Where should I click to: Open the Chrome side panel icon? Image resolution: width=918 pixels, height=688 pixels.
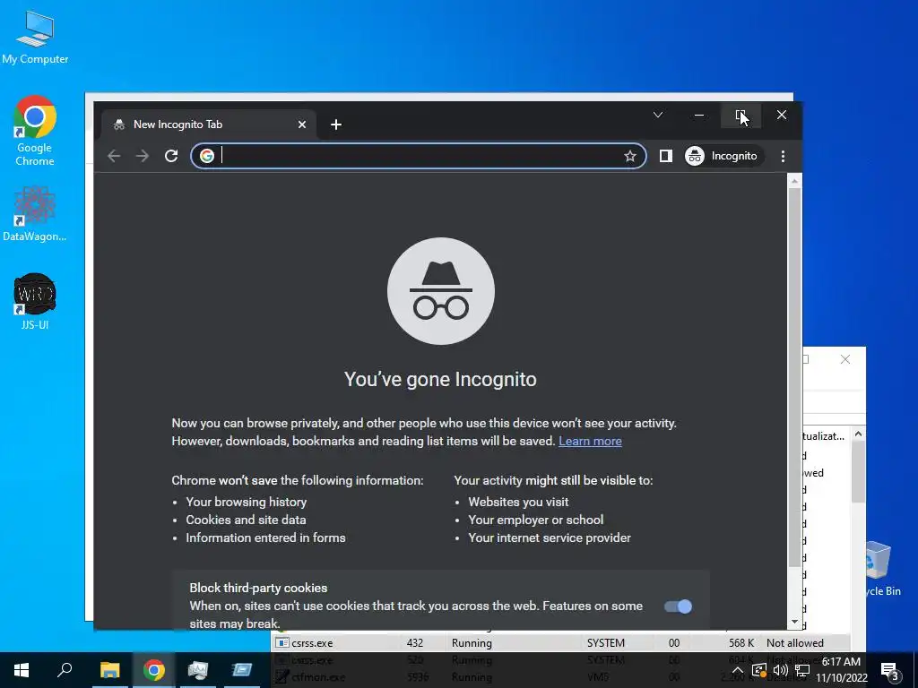click(666, 156)
